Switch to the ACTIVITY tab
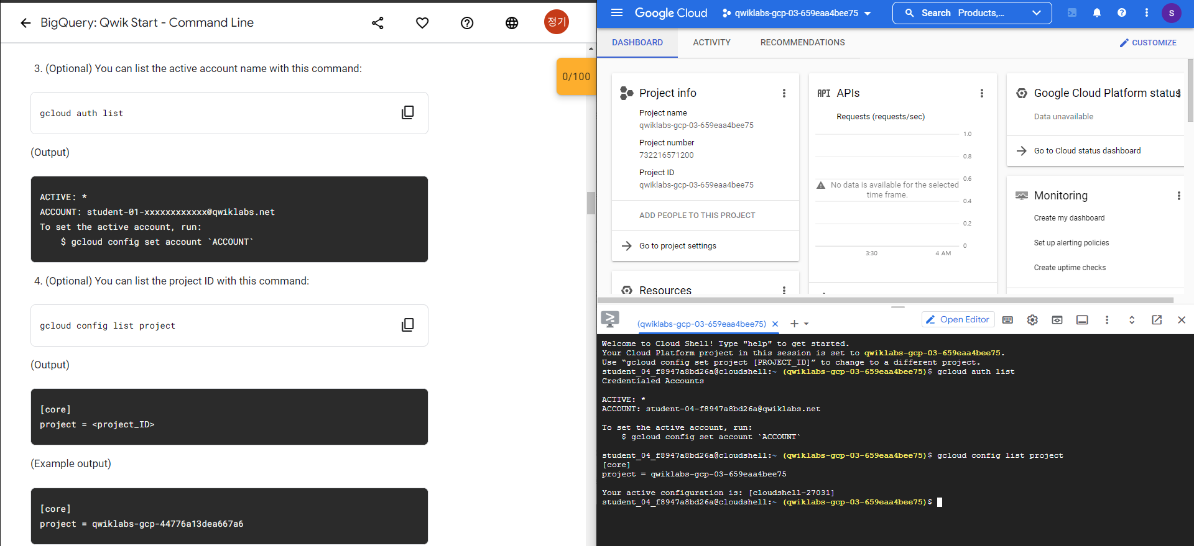Image resolution: width=1194 pixels, height=546 pixels. (712, 42)
